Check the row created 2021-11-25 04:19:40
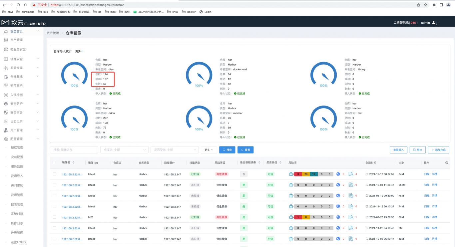This screenshot has width=455, height=247. coord(54,228)
